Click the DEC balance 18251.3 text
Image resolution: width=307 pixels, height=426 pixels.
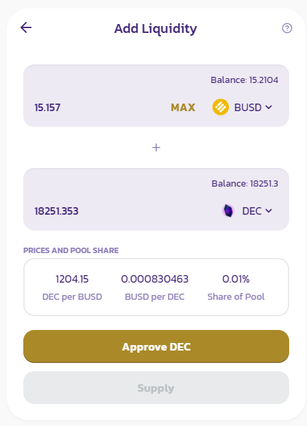(x=245, y=183)
